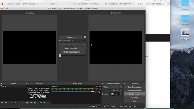
Task: Open Cut quick transition dropdown arrow
Action: coord(85,45)
